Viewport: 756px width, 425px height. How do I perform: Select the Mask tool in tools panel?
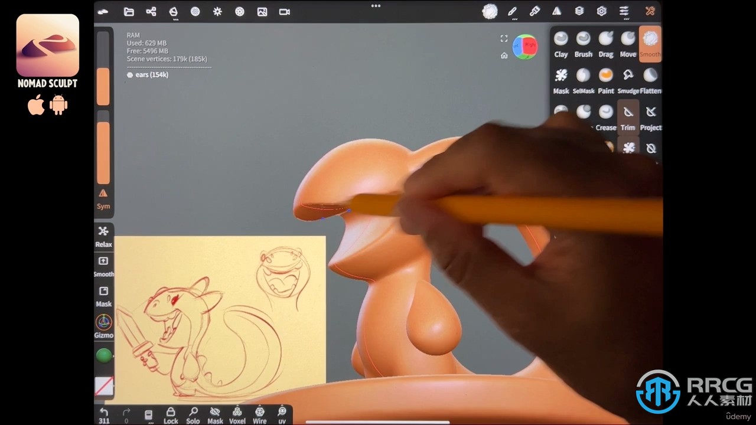tap(561, 81)
